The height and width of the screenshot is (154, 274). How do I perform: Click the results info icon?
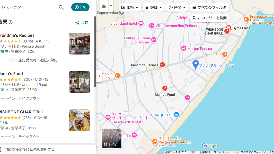coord(11,22)
